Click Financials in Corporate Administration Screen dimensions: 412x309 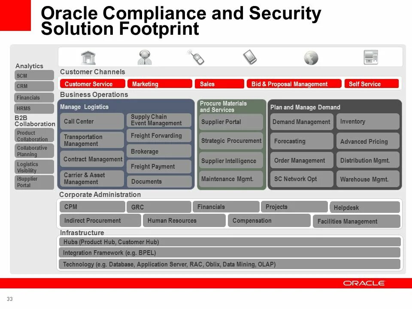click(226, 207)
